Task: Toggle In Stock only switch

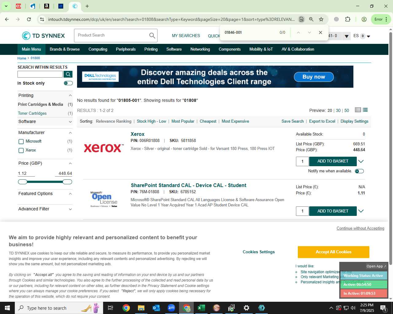Action: pyautogui.click(x=68, y=83)
